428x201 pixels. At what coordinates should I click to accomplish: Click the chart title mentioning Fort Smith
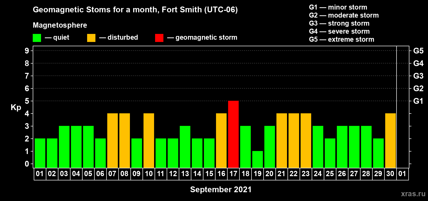[x=135, y=10]
